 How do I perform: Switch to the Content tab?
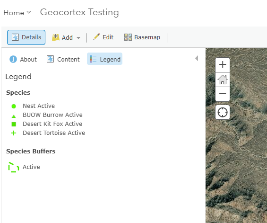pos(63,59)
